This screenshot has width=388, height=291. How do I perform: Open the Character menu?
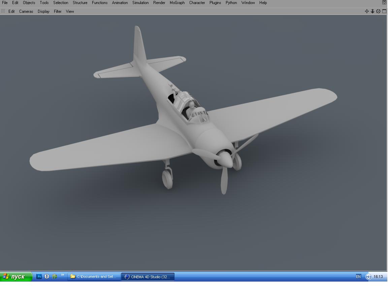tap(197, 3)
